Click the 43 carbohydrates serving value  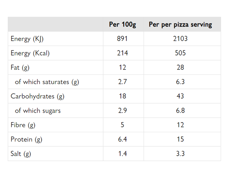click(180, 96)
